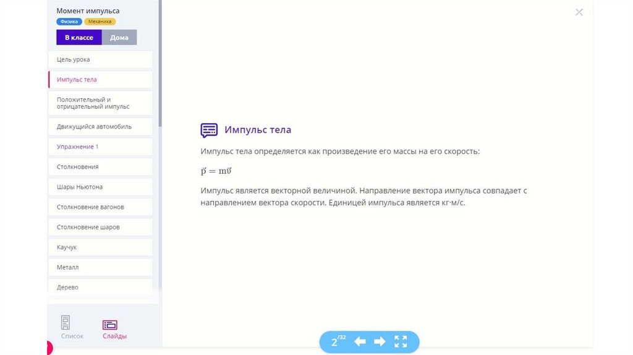Go to next slide arrow
633x355 pixels.
tap(380, 341)
